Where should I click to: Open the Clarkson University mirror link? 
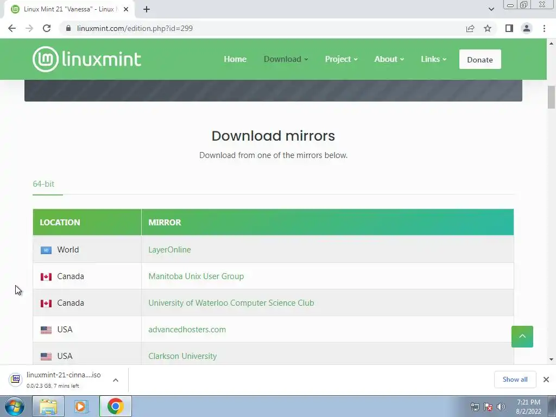(182, 356)
